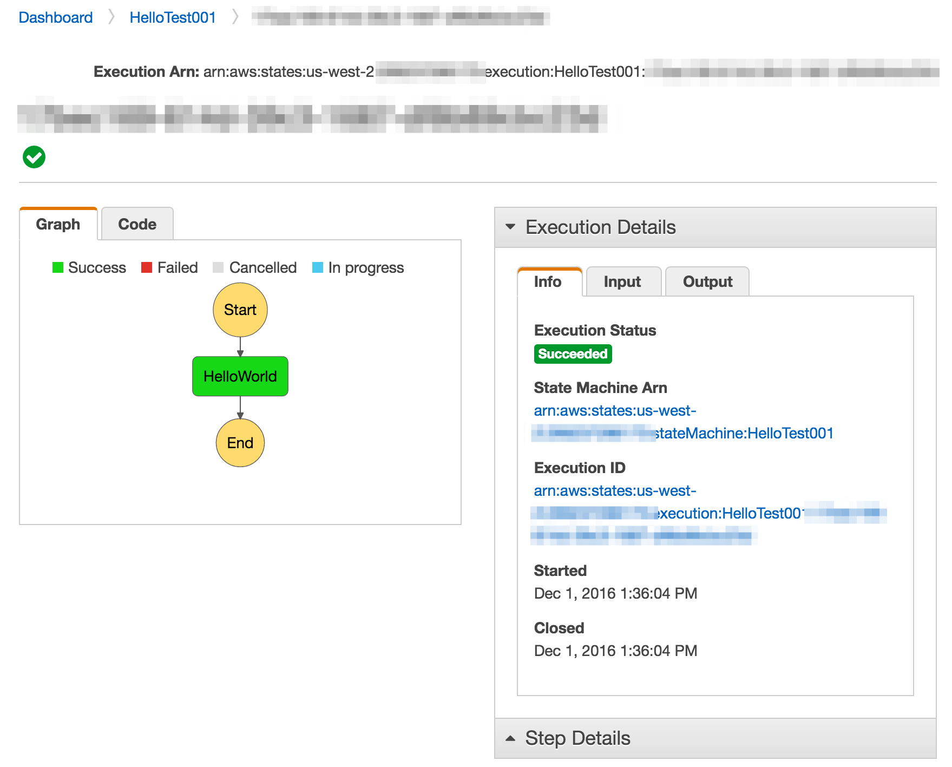
Task: Collapse the Execution Details panel
Action: pos(510,227)
